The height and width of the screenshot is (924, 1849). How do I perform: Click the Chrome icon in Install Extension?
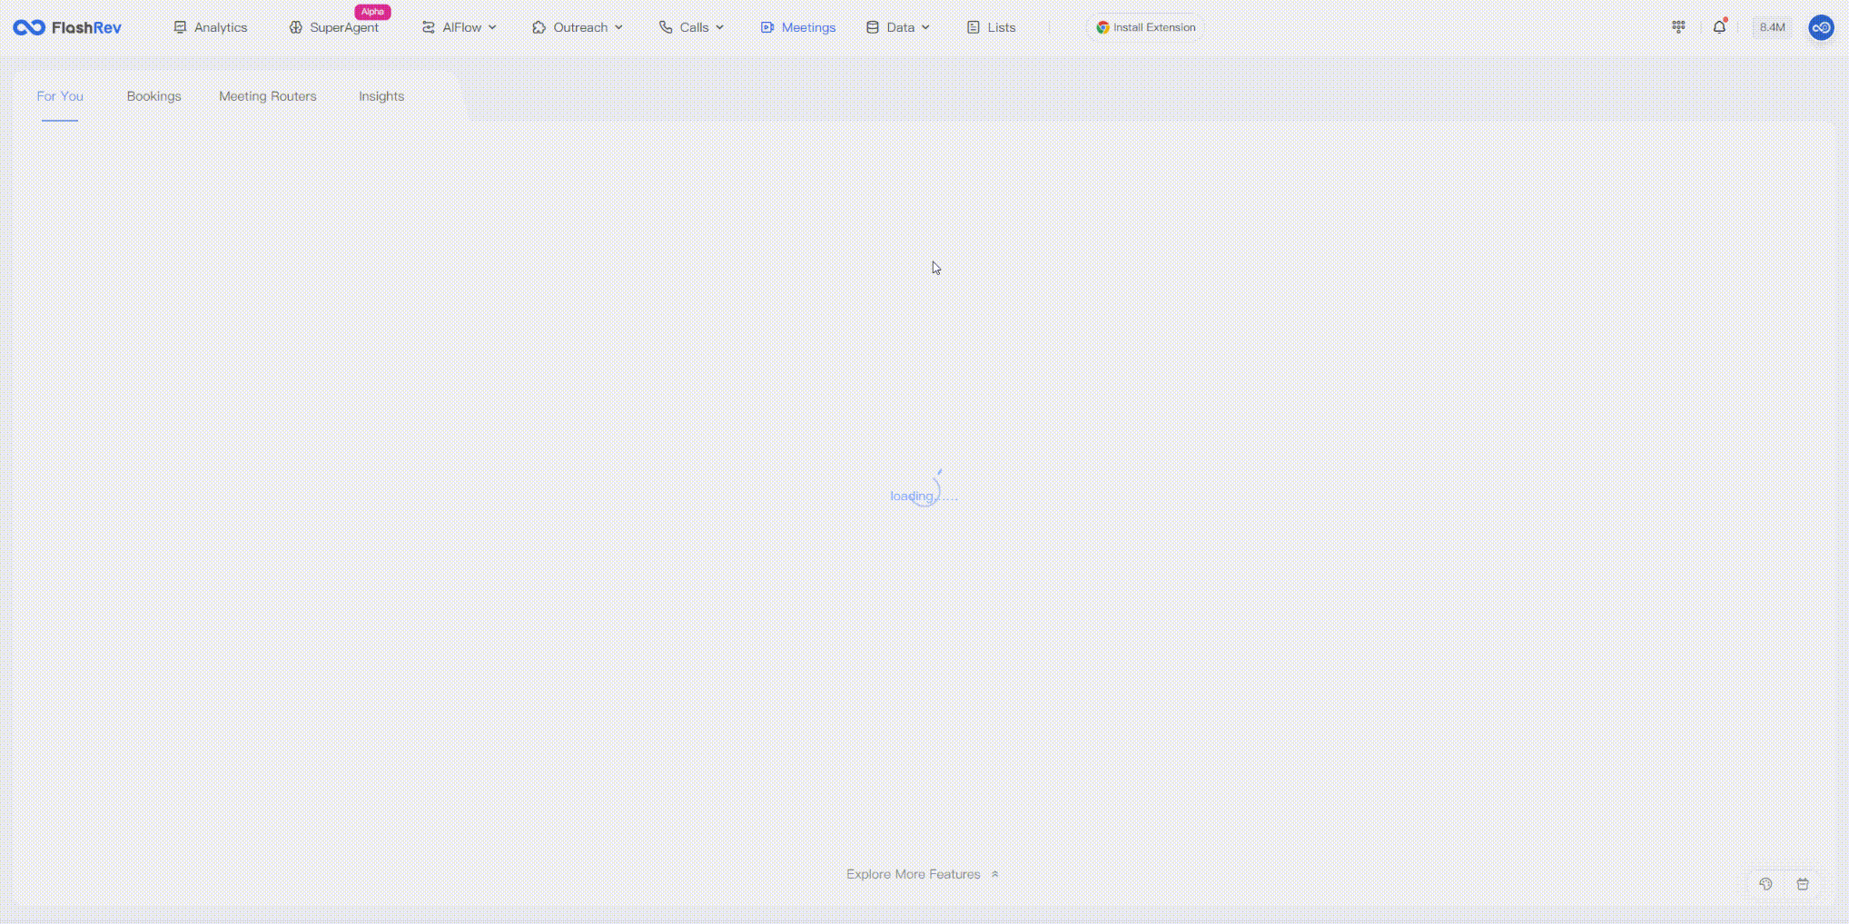(x=1102, y=27)
